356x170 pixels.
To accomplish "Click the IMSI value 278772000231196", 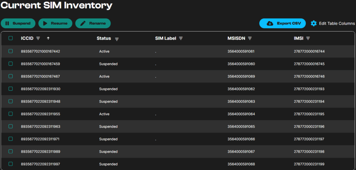I will (309, 126).
